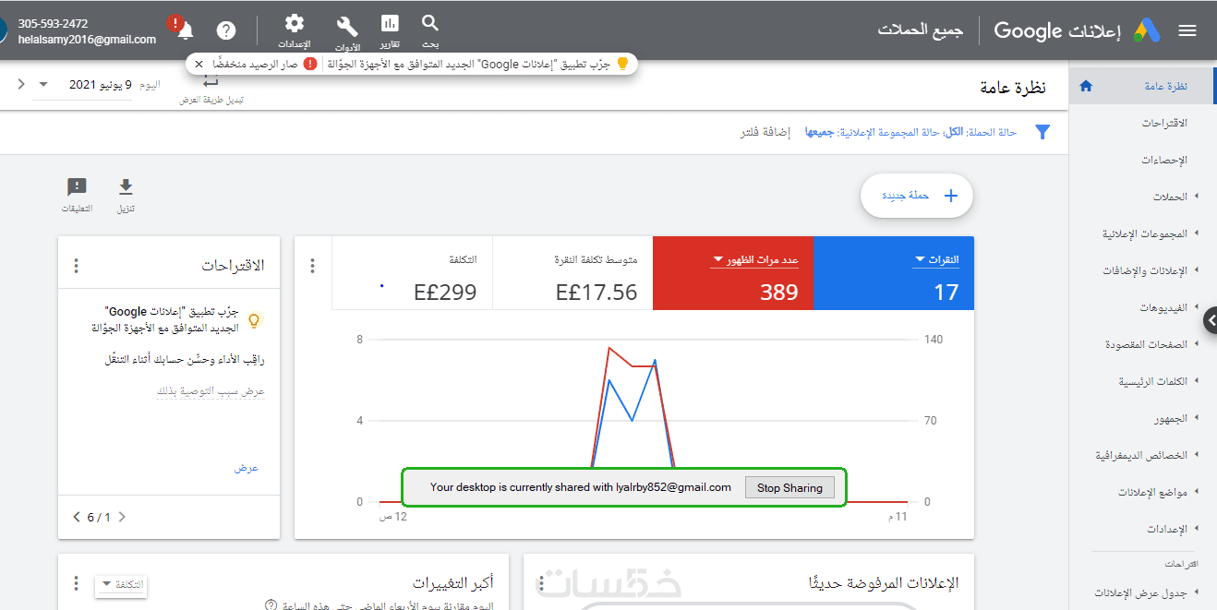Click the lightbulb icon in the banner
Screen dimensions: 1217x610
(622, 64)
